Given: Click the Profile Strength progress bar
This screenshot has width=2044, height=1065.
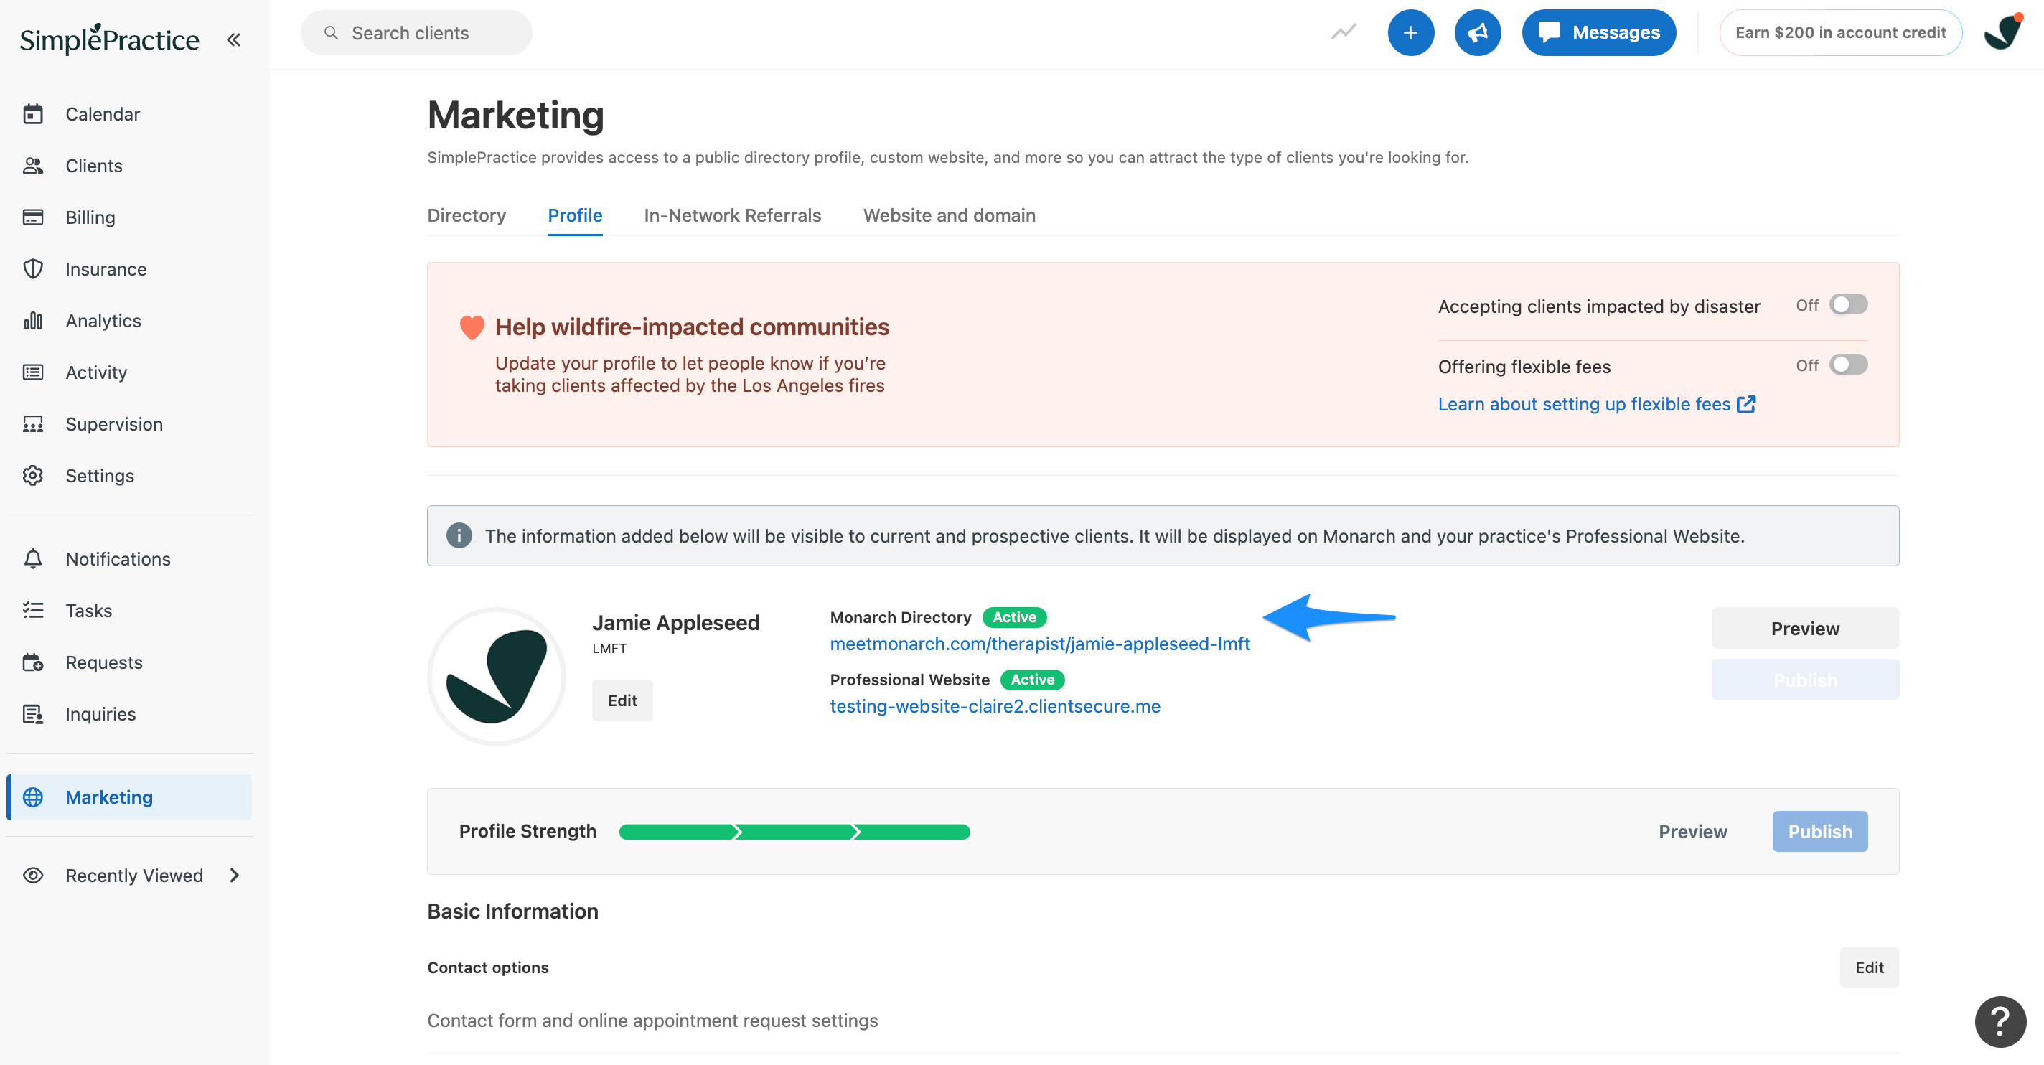Looking at the screenshot, I should tap(794, 831).
